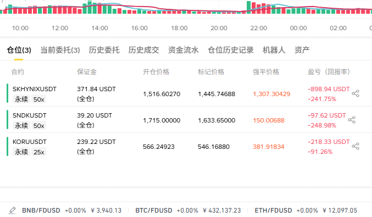Image resolution: width=372 pixels, height=217 pixels.
Task: Click the 合约 column header
Action: [18, 72]
